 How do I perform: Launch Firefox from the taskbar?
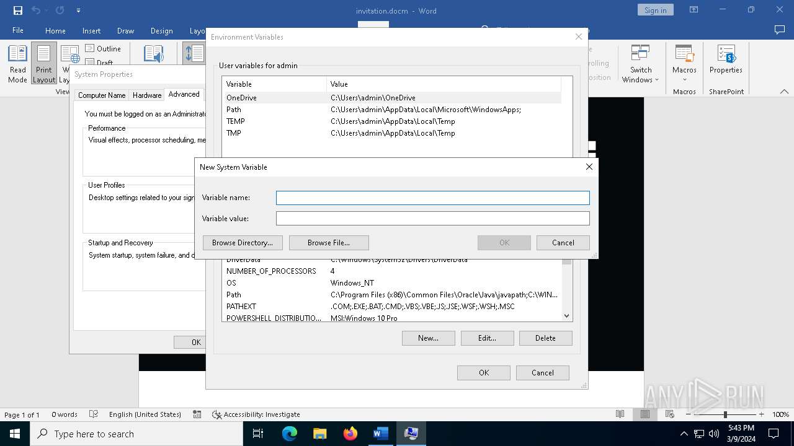(350, 434)
